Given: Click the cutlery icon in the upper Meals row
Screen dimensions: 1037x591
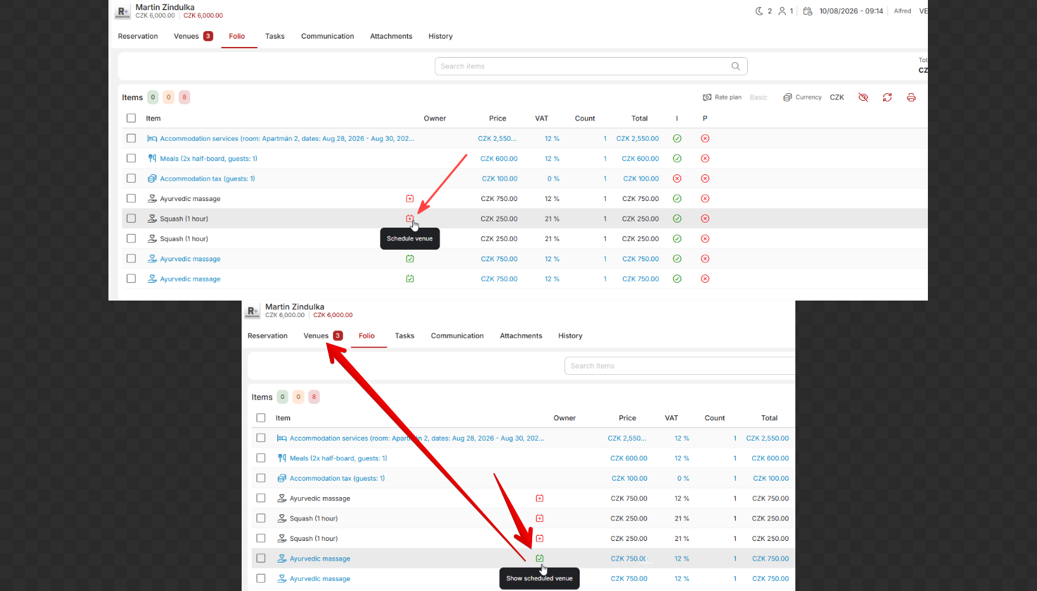Looking at the screenshot, I should [x=152, y=159].
